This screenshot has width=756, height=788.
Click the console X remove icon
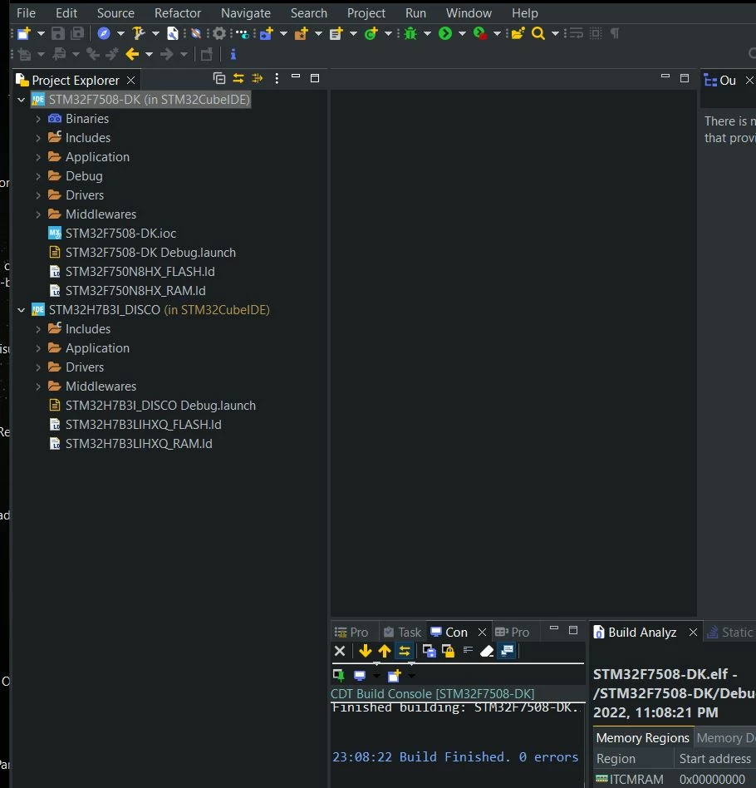click(x=340, y=652)
